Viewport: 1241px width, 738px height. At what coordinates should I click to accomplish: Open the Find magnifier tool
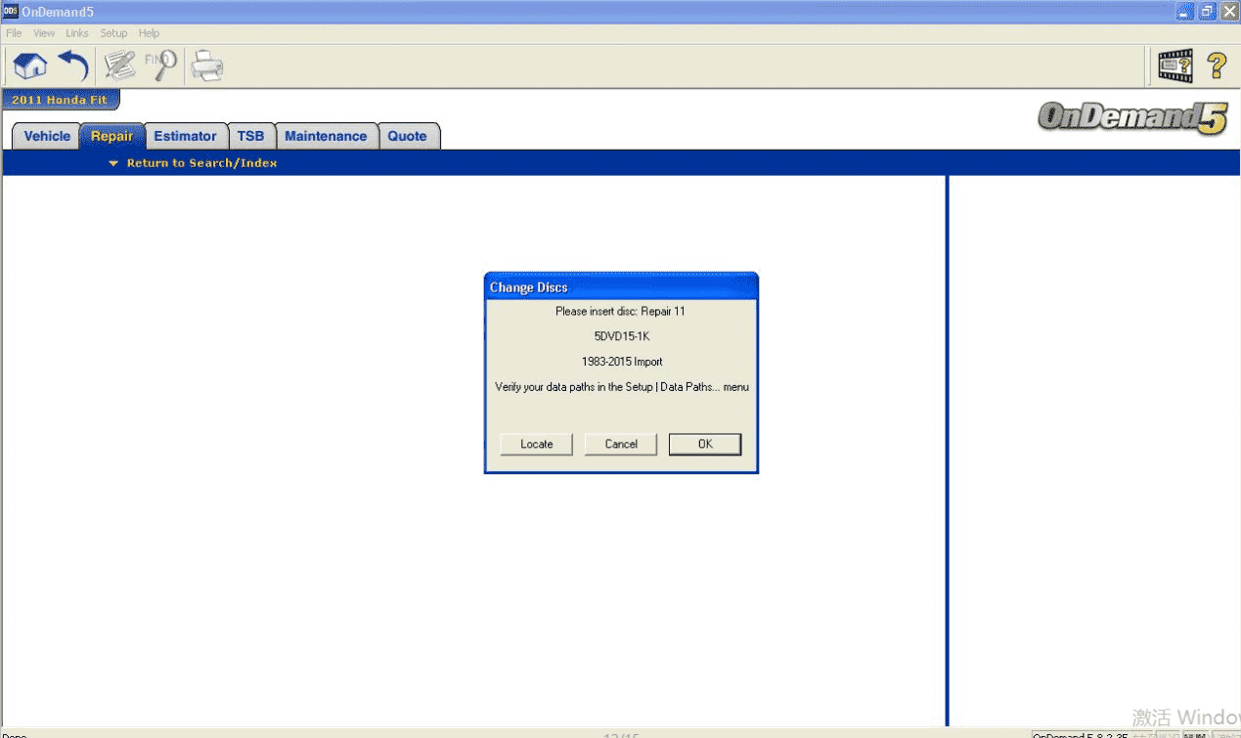tap(160, 65)
